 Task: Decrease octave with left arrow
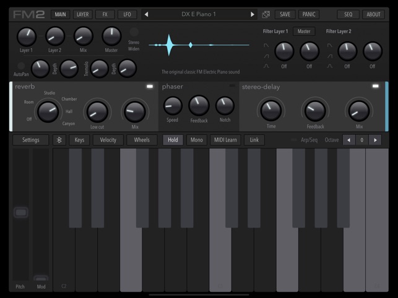[x=349, y=140]
